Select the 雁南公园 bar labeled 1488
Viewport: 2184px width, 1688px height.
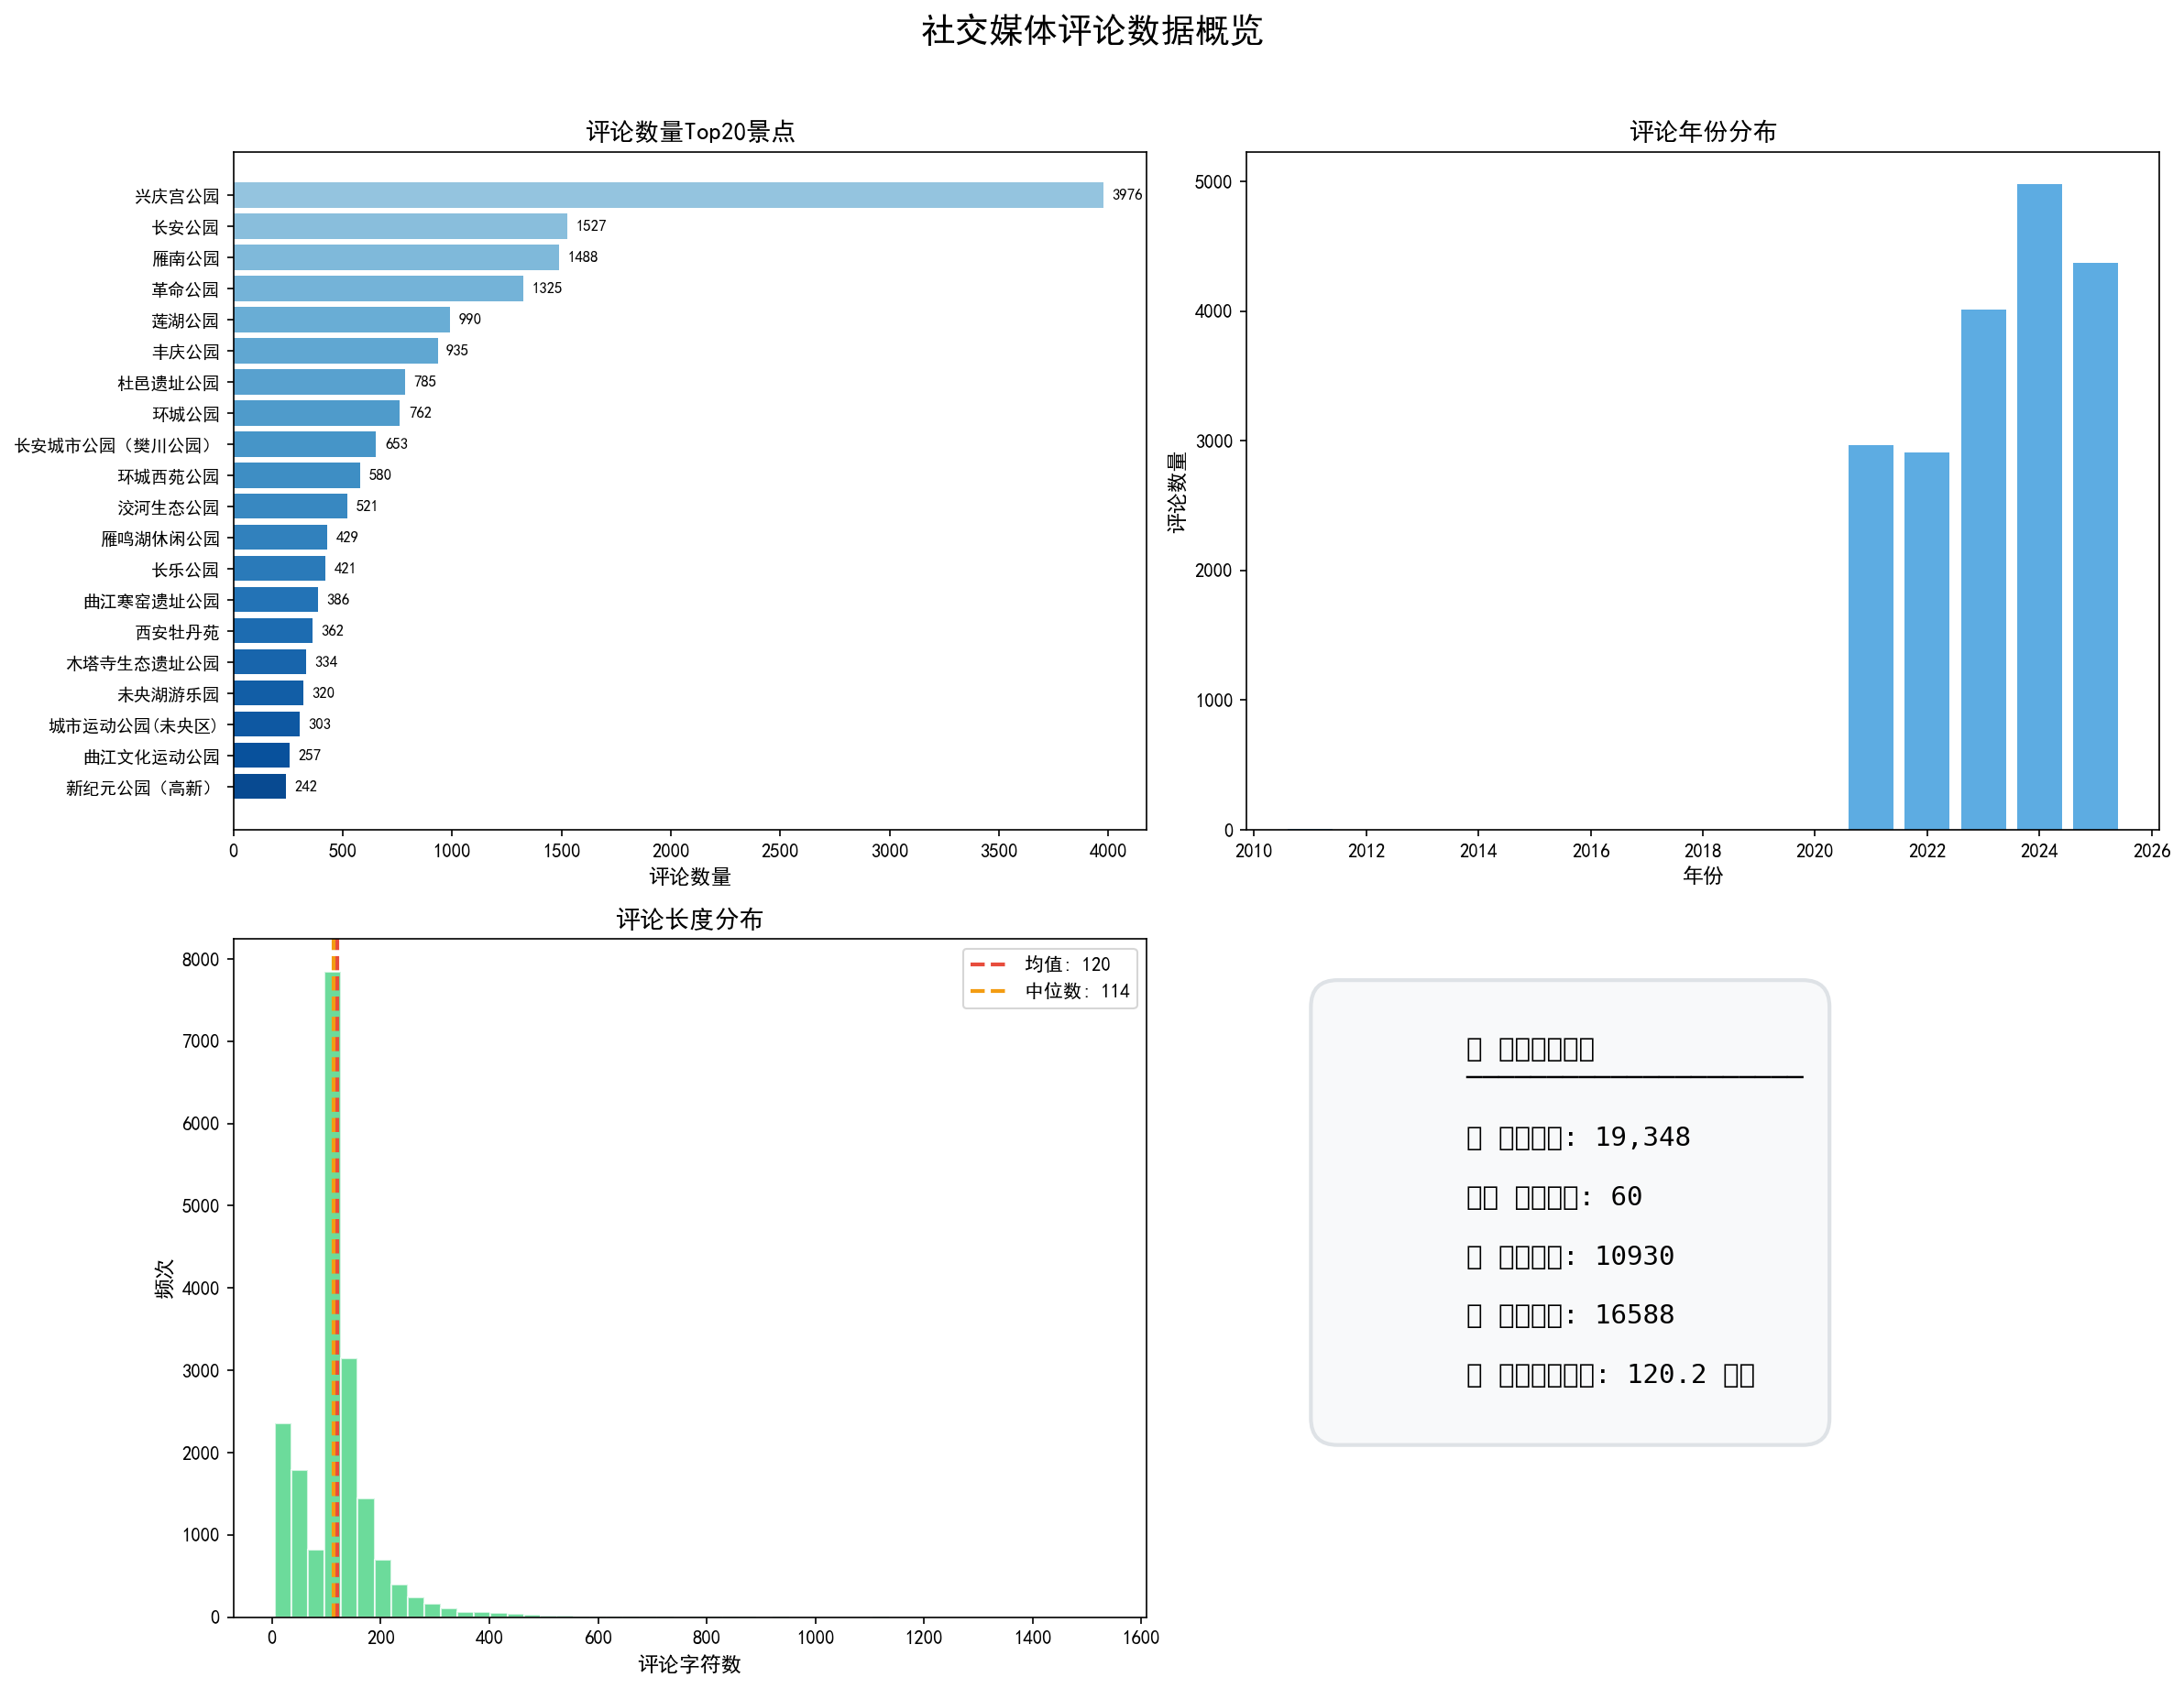coord(396,256)
